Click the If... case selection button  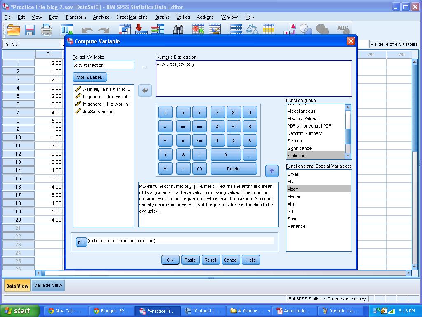pos(81,242)
